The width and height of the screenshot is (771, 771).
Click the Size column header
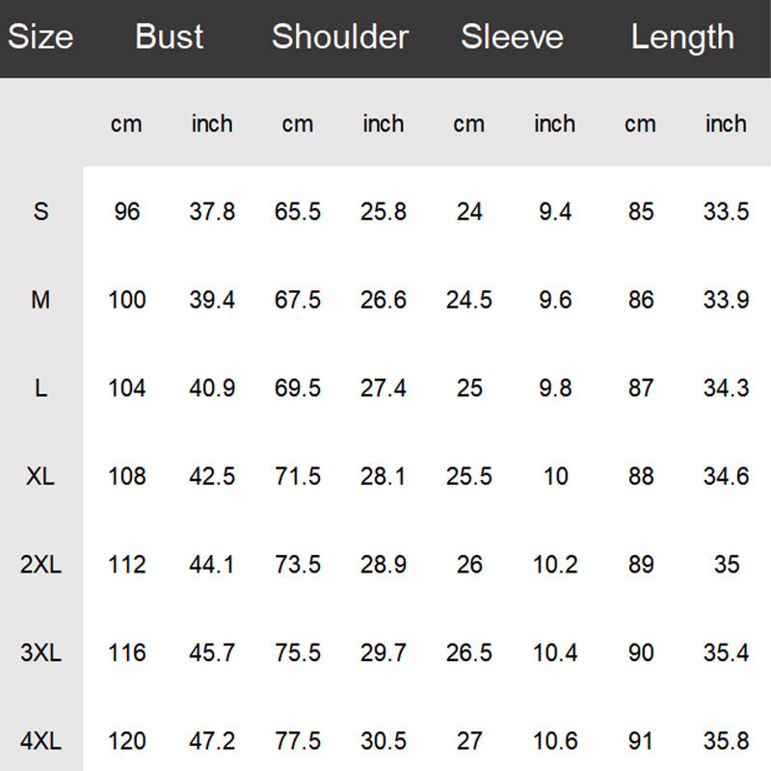(40, 38)
